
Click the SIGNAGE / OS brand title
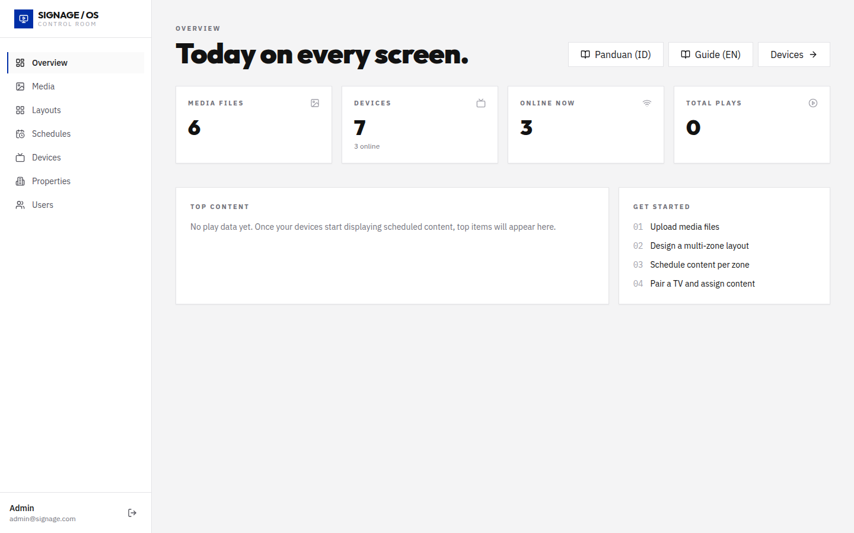point(68,15)
